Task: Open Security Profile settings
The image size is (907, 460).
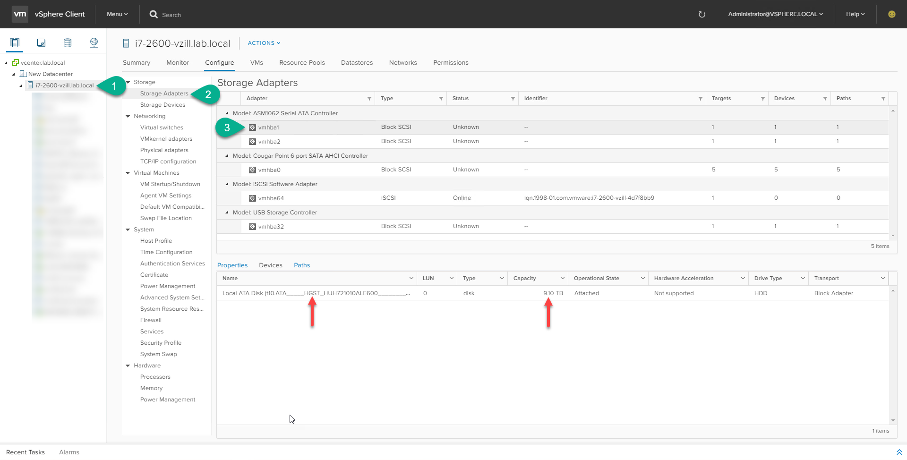Action: point(161,343)
